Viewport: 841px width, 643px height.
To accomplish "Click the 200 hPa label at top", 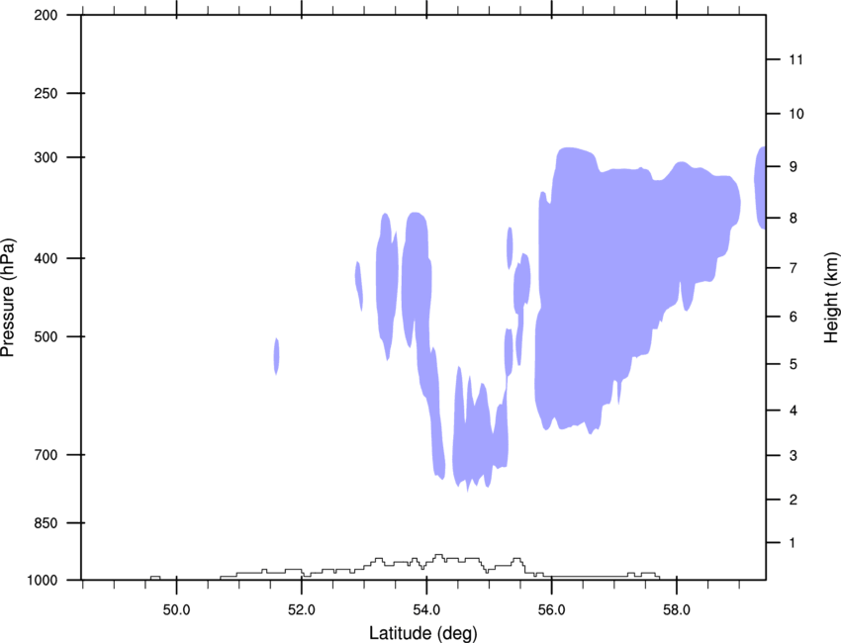I will pos(46,15).
